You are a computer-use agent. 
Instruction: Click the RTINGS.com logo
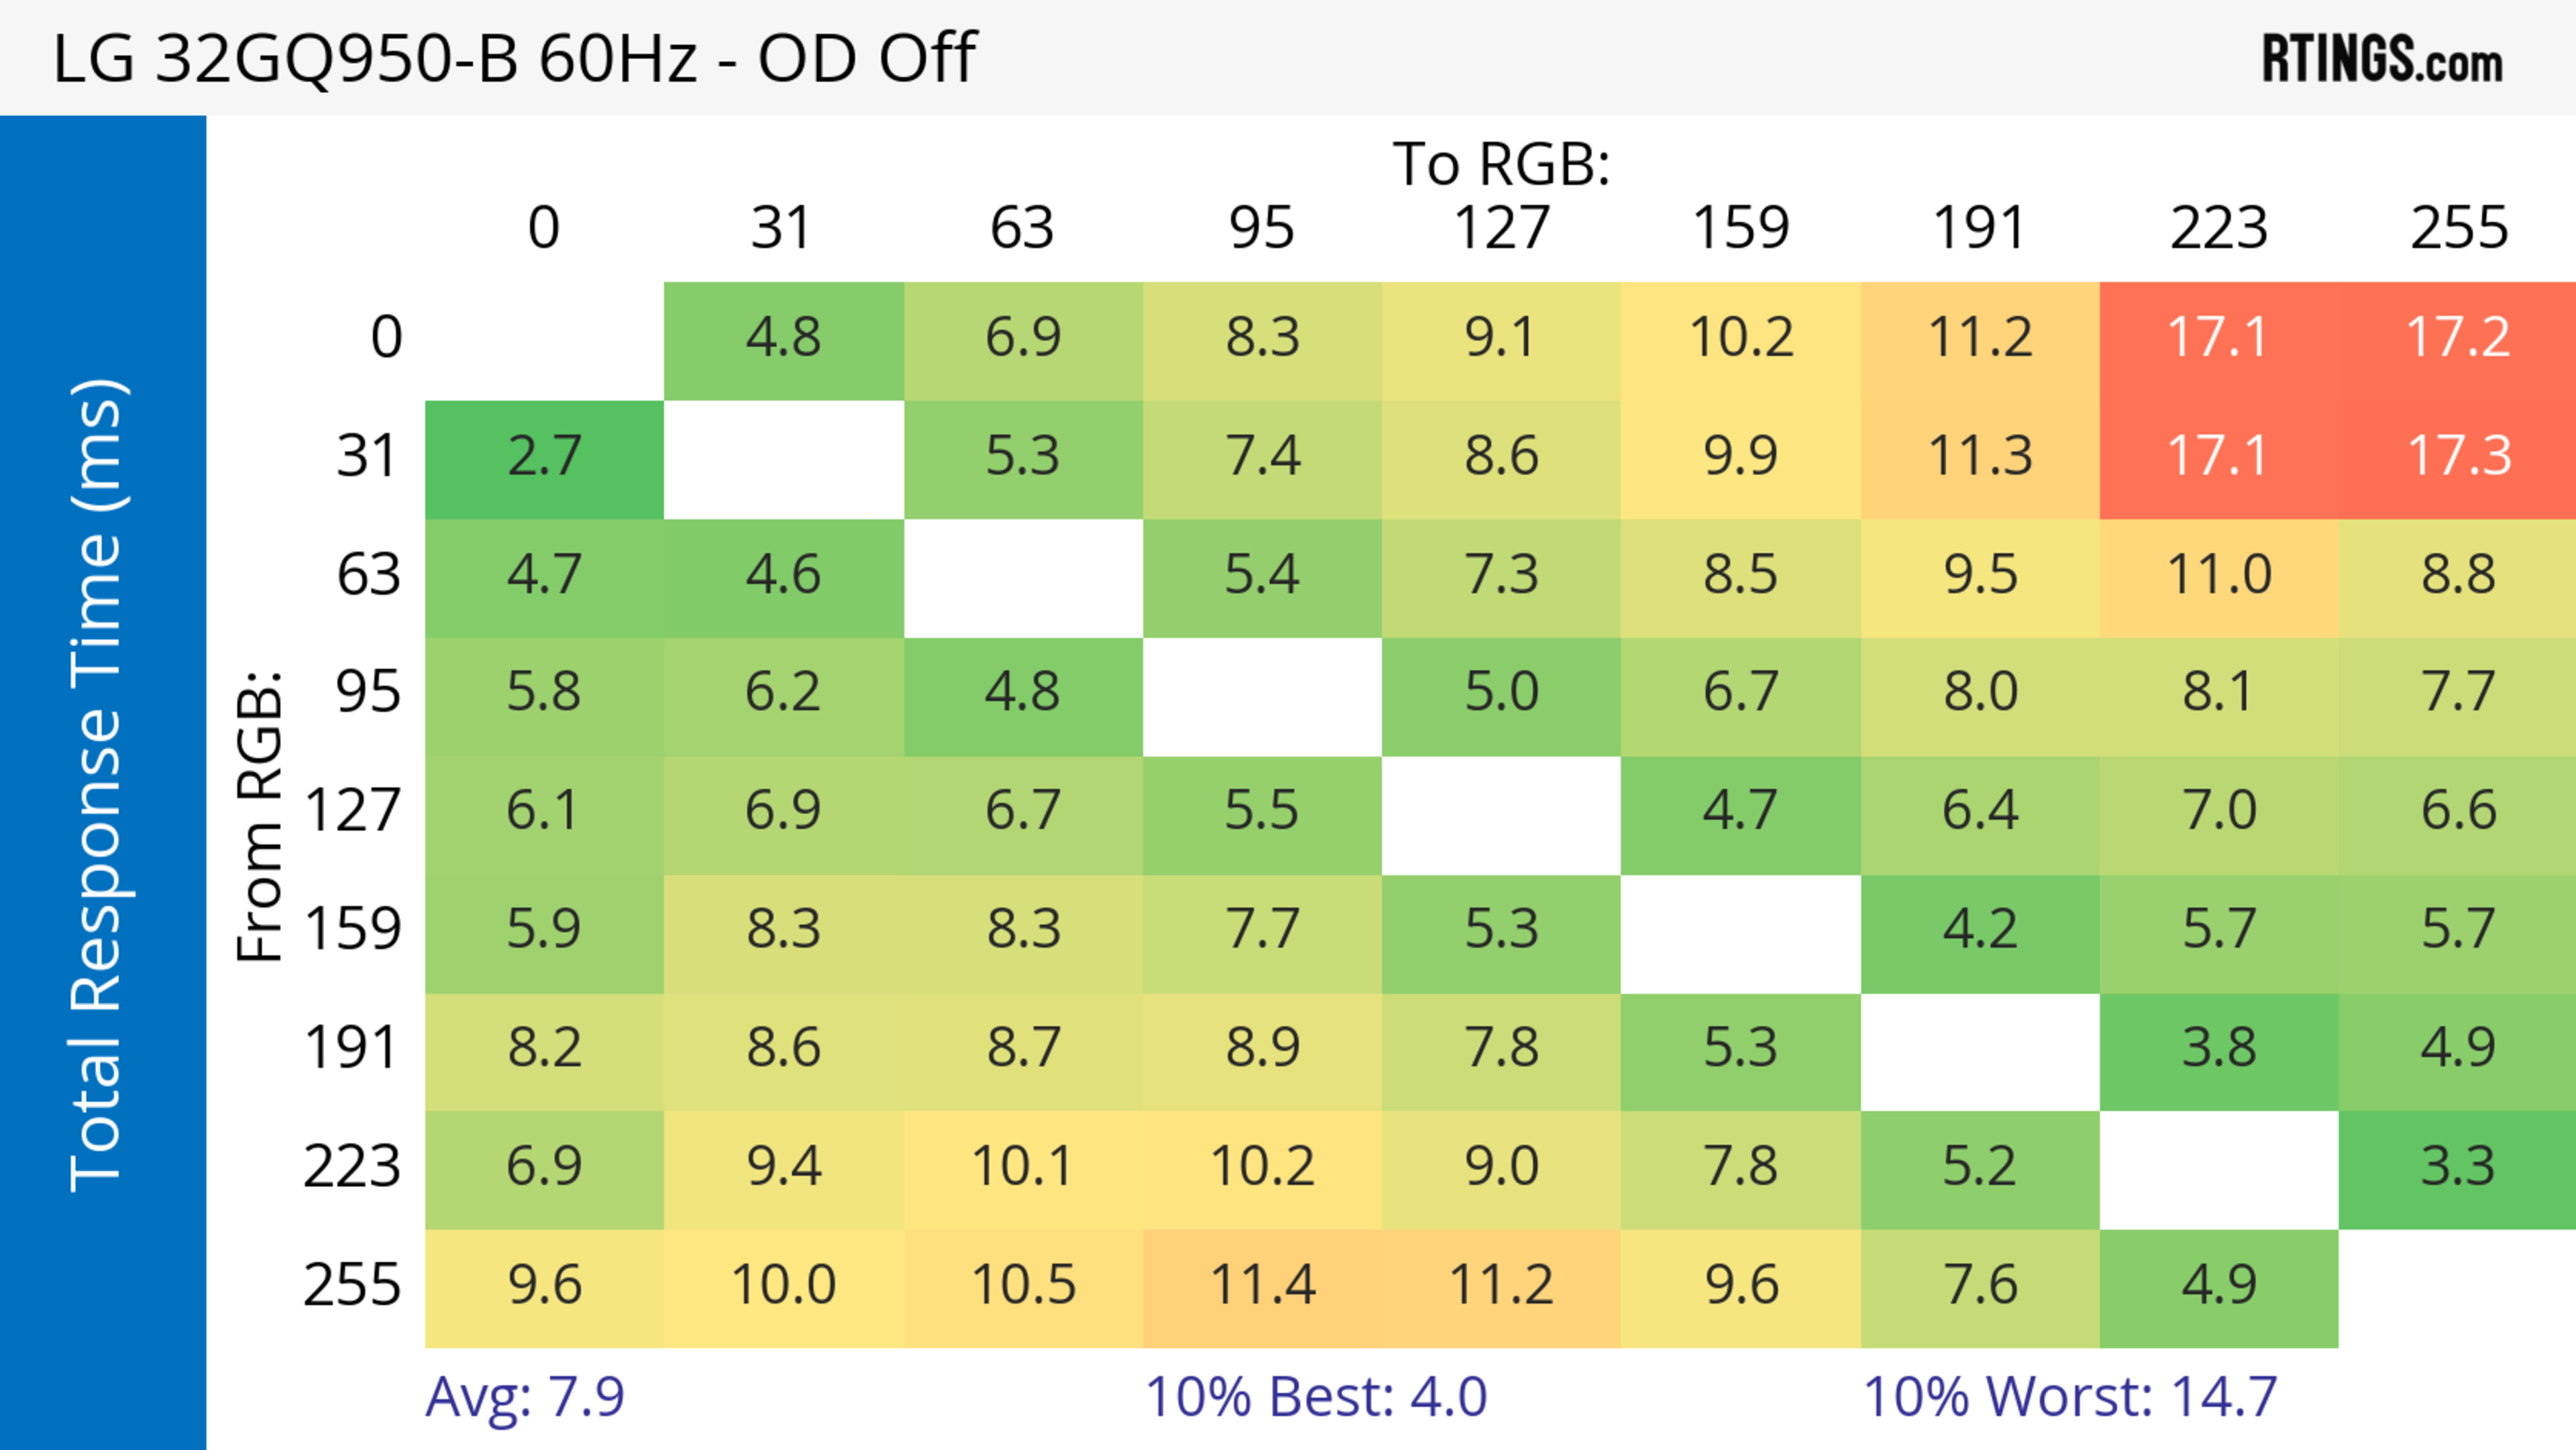coord(2381,59)
